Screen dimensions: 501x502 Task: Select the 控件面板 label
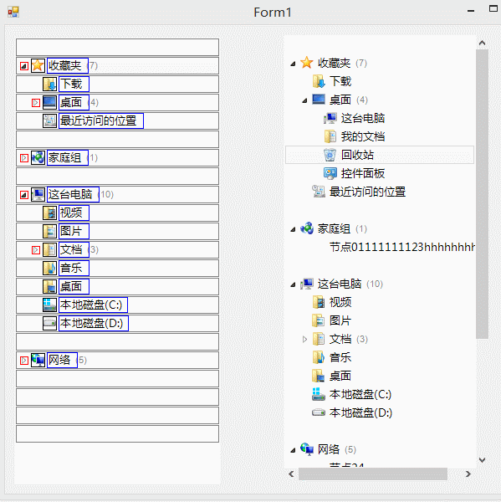(363, 173)
